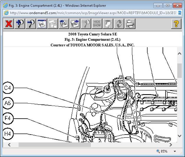Screen dimensions: 185x157
Task: Go to the previous figure
Action: (x=64, y=24)
